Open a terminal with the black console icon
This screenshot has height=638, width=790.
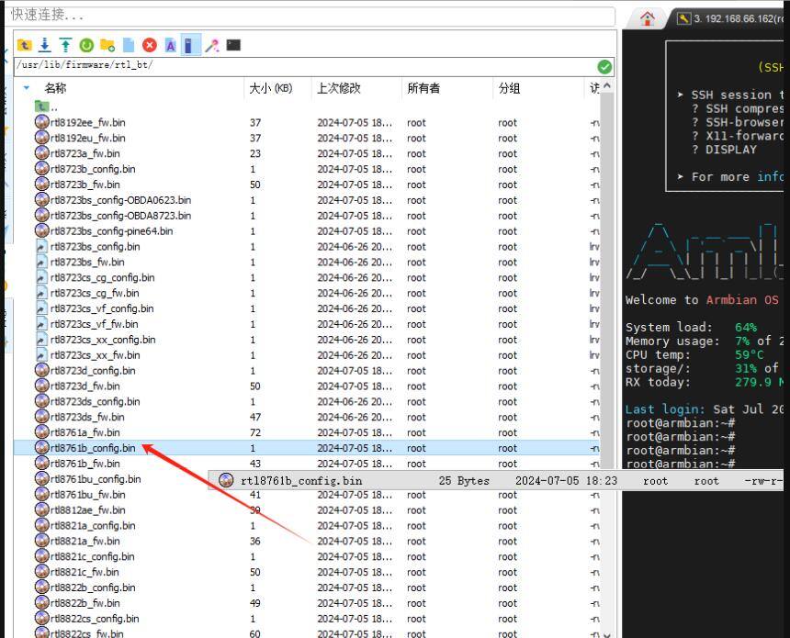(x=233, y=45)
